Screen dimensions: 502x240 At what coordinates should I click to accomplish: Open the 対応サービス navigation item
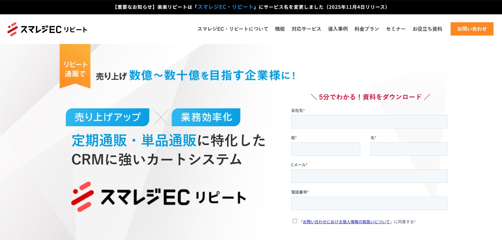[306, 29]
